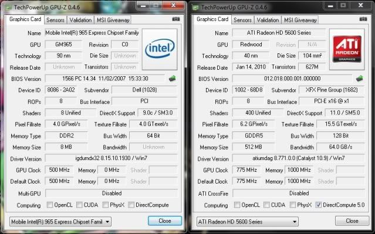Click Memory Size value 512 MB

tap(254, 147)
